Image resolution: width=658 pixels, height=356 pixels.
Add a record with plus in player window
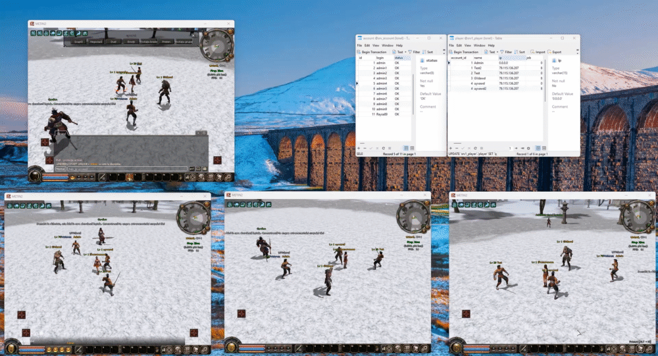451,148
